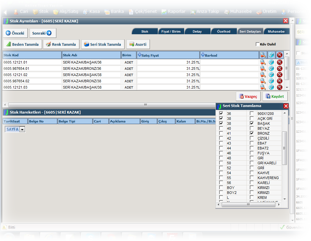This screenshot has height=241, width=311.
Task: Check the FUŞYA color checkbox
Action: [x=252, y=153]
